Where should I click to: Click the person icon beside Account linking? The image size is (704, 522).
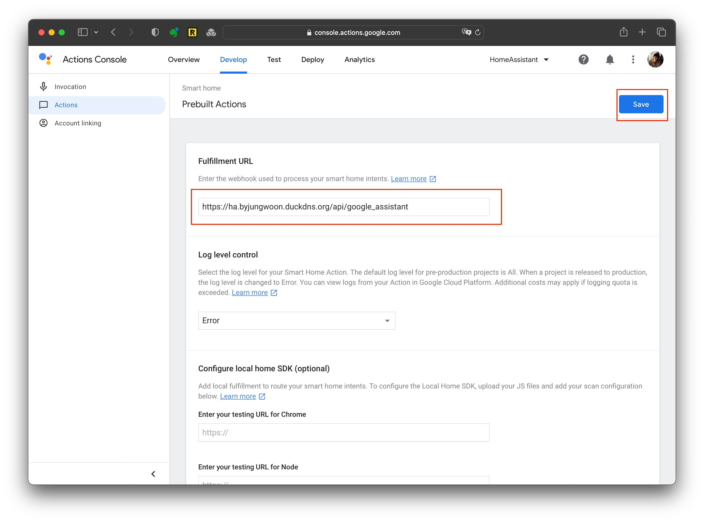pyautogui.click(x=43, y=123)
